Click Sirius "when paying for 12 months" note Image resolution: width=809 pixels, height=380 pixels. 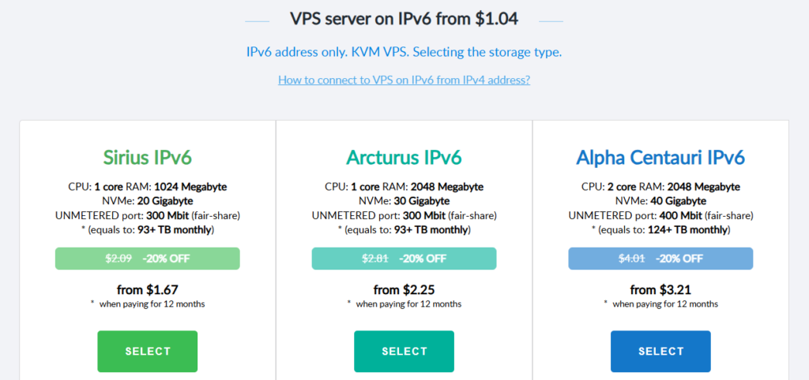tap(152, 304)
